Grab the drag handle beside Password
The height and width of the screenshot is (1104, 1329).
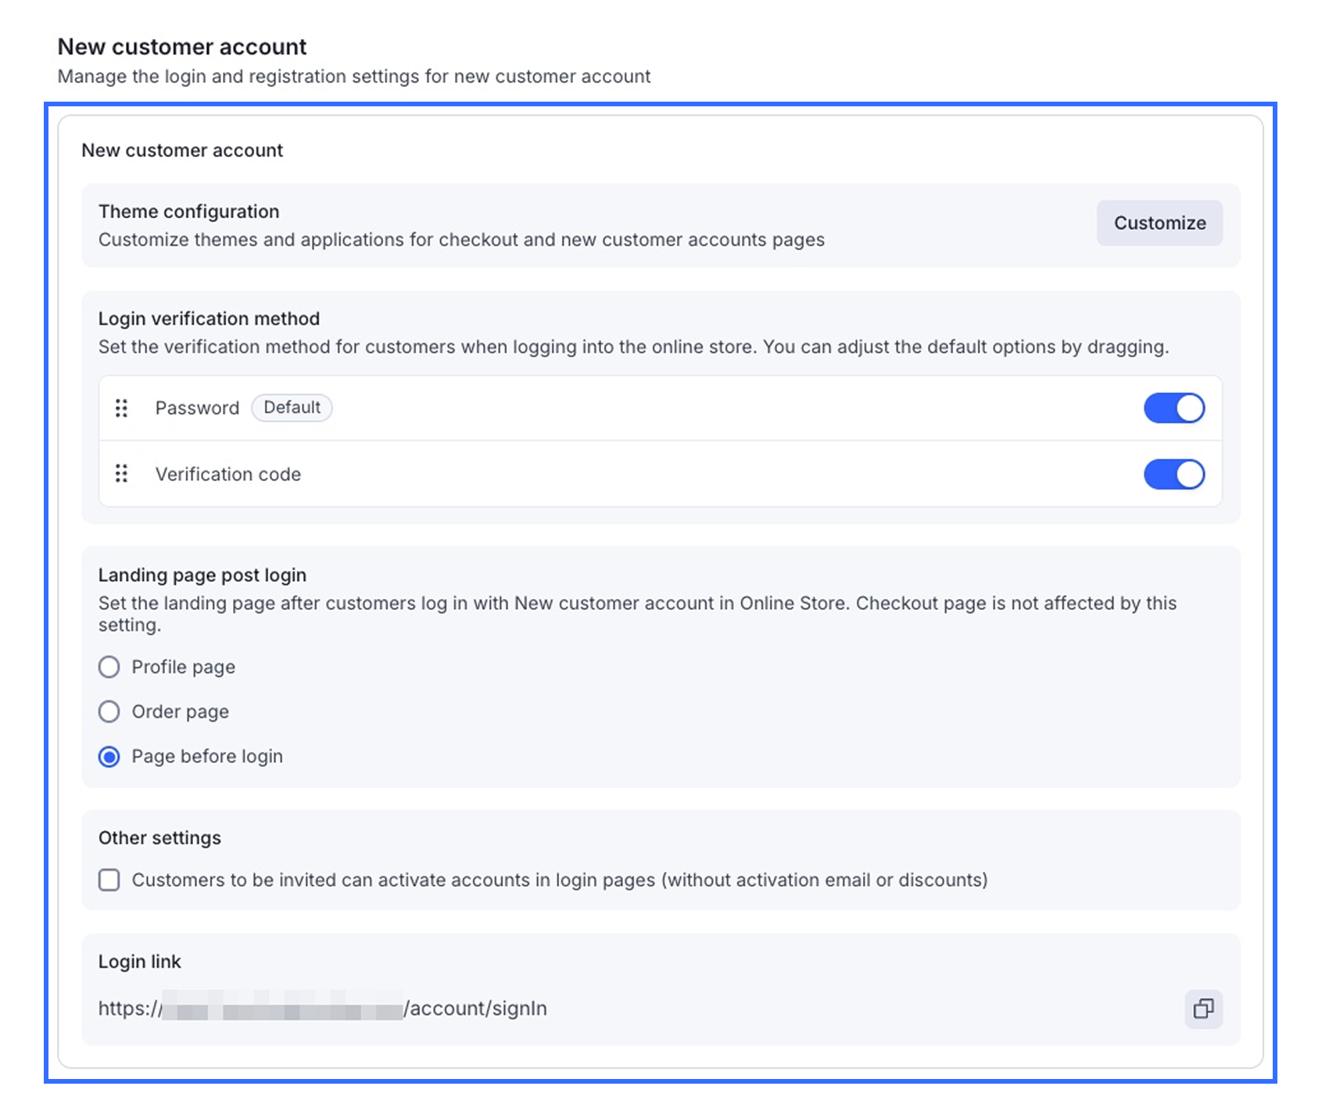click(121, 408)
